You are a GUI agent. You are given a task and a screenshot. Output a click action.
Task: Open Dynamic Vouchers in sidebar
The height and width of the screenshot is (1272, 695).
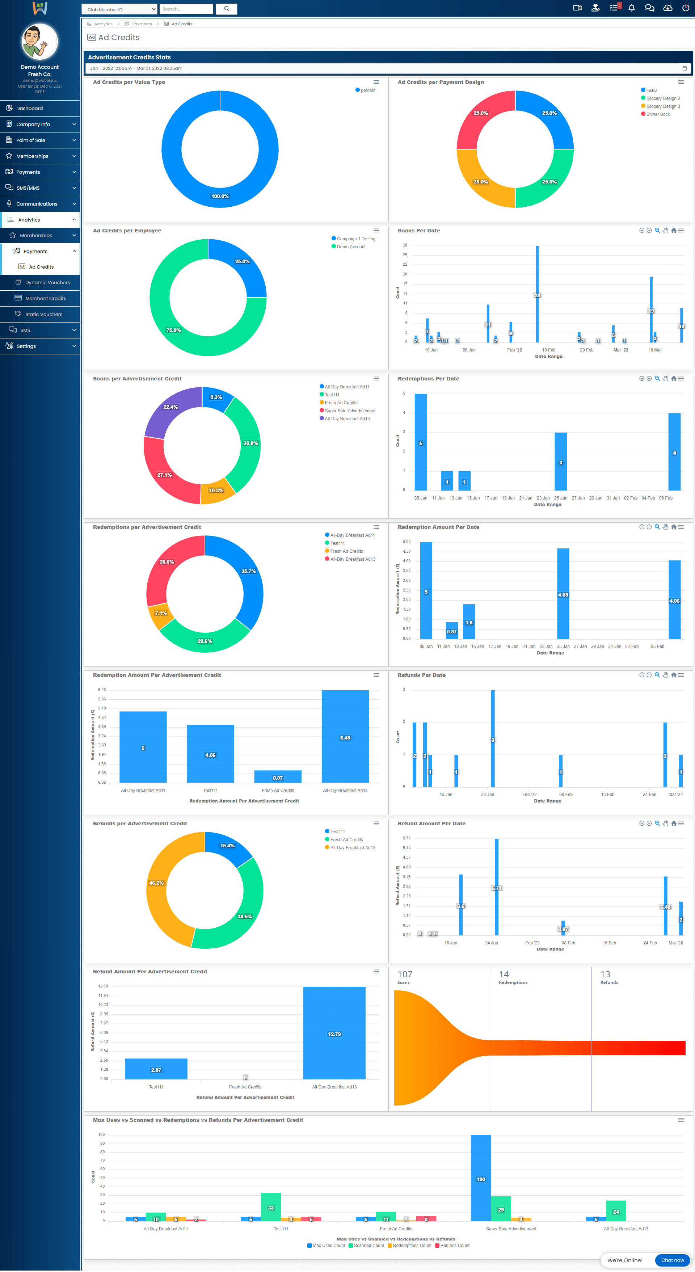tap(47, 282)
